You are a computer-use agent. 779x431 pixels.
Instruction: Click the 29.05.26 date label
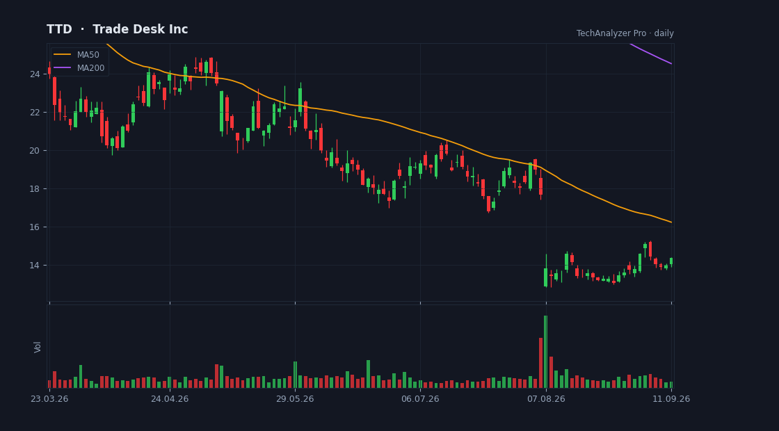coord(295,399)
